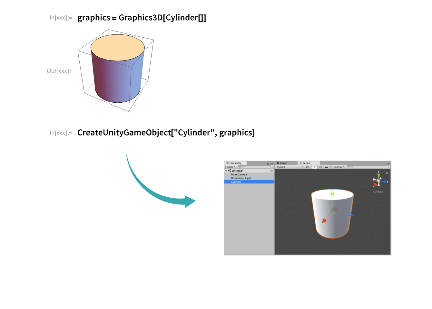Open the Gizmos dropdown menu
Screen dimensions: 432x309
click(x=339, y=167)
